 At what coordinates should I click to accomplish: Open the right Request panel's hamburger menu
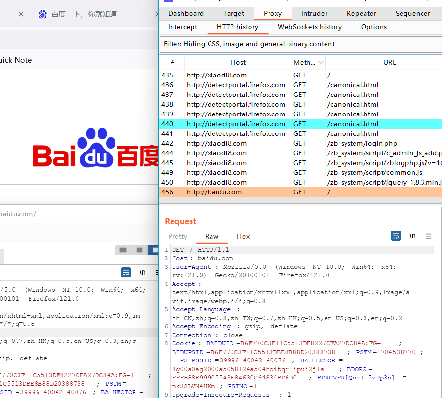pos(429,236)
